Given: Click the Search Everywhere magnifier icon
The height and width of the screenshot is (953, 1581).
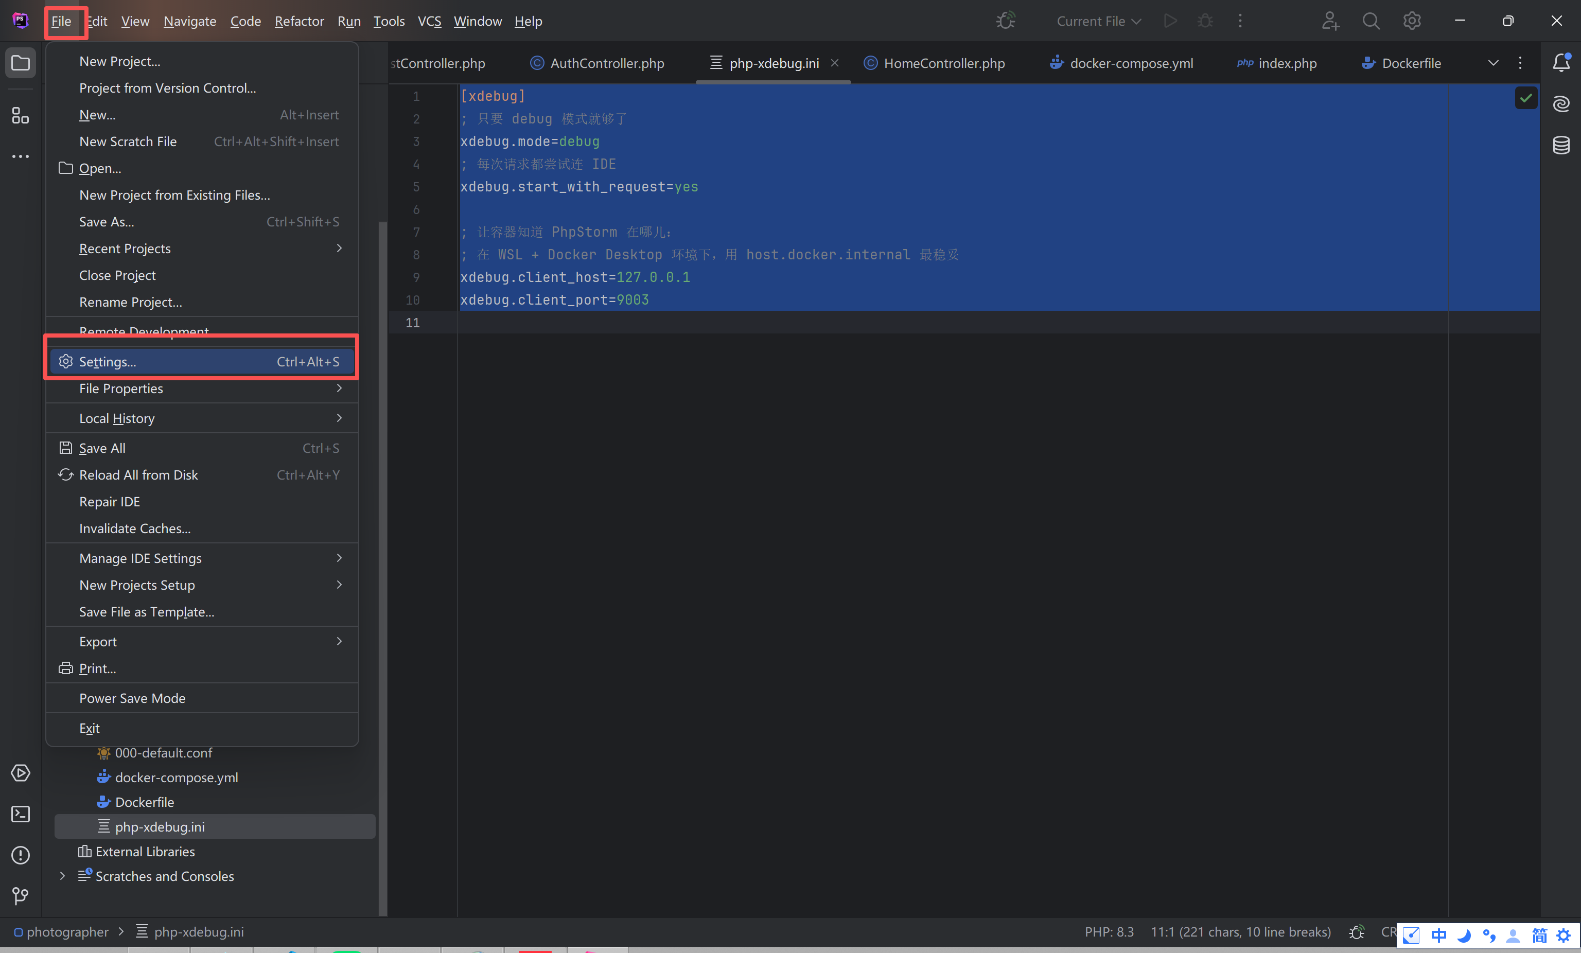Looking at the screenshot, I should [1371, 21].
